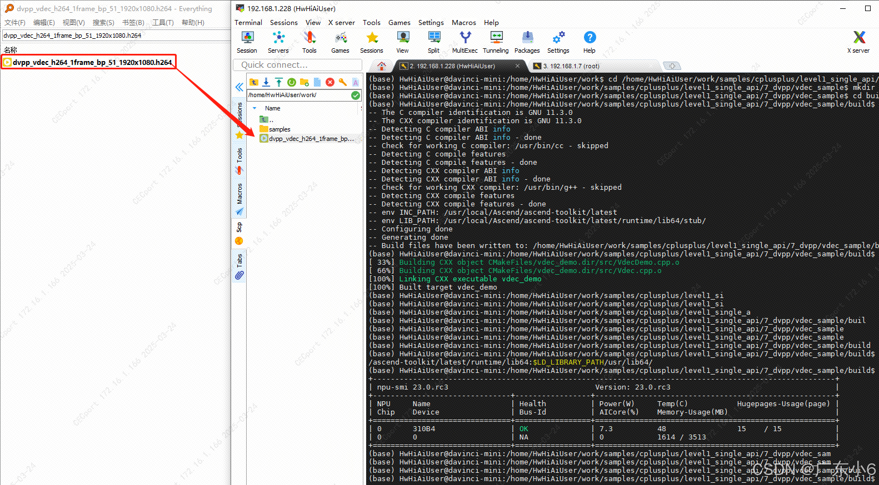Image resolution: width=879 pixels, height=485 pixels.
Task: Open View menu in menu bar
Action: coord(313,23)
